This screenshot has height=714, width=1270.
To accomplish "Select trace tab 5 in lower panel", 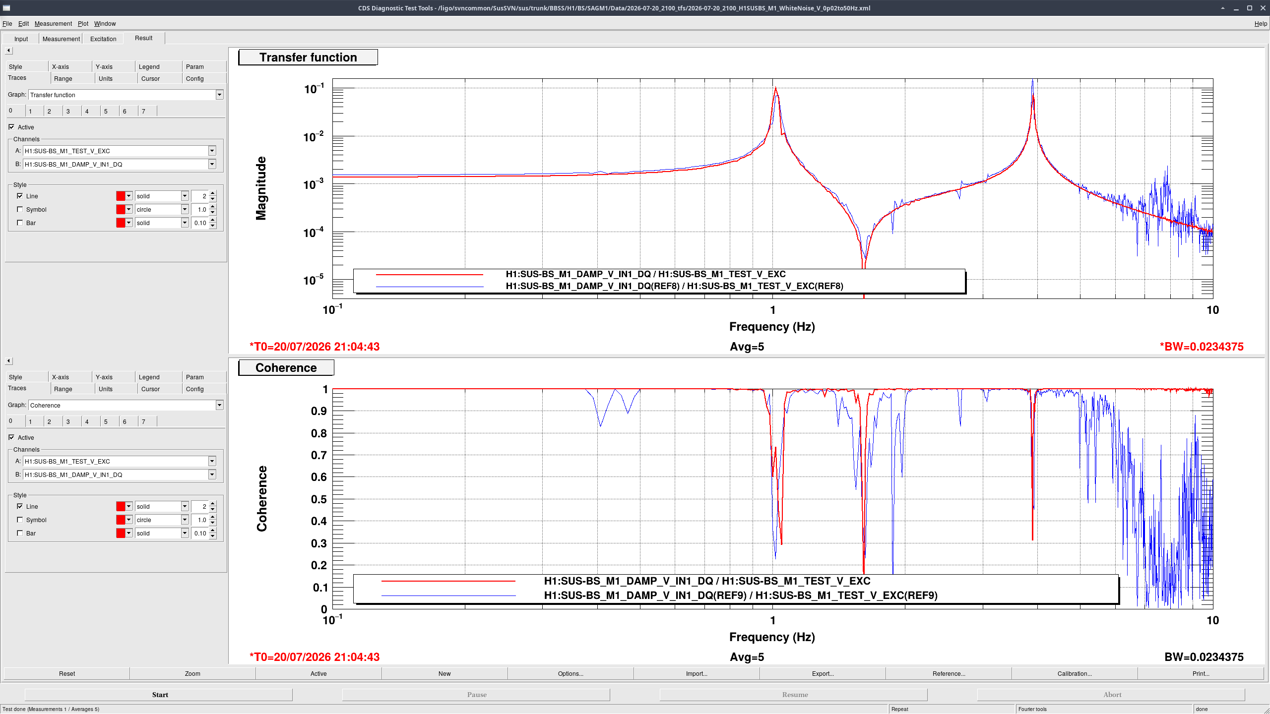I will click(106, 421).
